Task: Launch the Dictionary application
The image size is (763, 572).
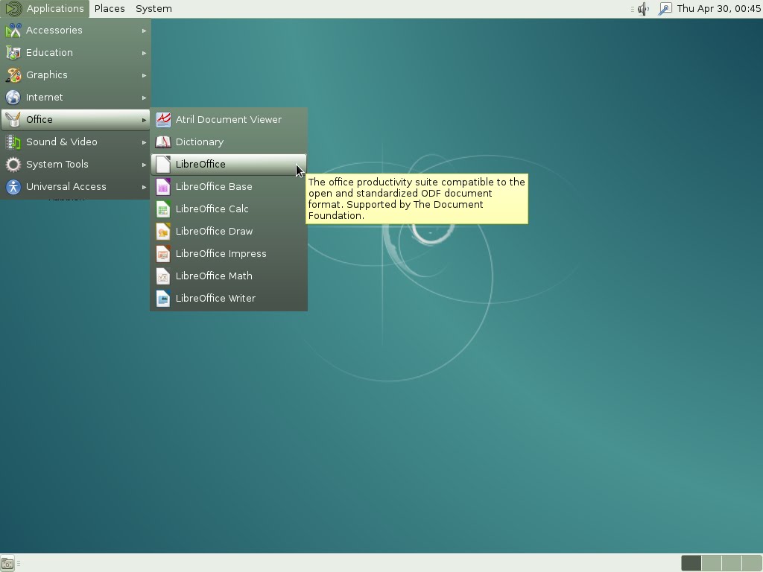Action: click(x=229, y=142)
